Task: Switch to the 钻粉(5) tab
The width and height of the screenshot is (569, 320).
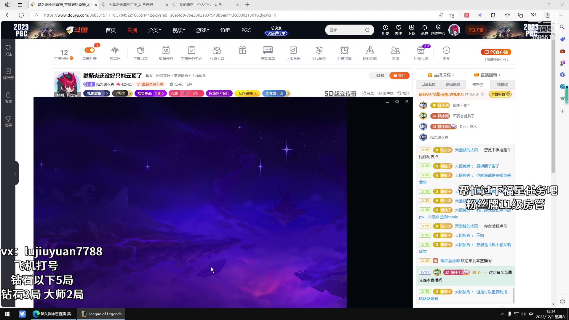Action: pos(502,84)
